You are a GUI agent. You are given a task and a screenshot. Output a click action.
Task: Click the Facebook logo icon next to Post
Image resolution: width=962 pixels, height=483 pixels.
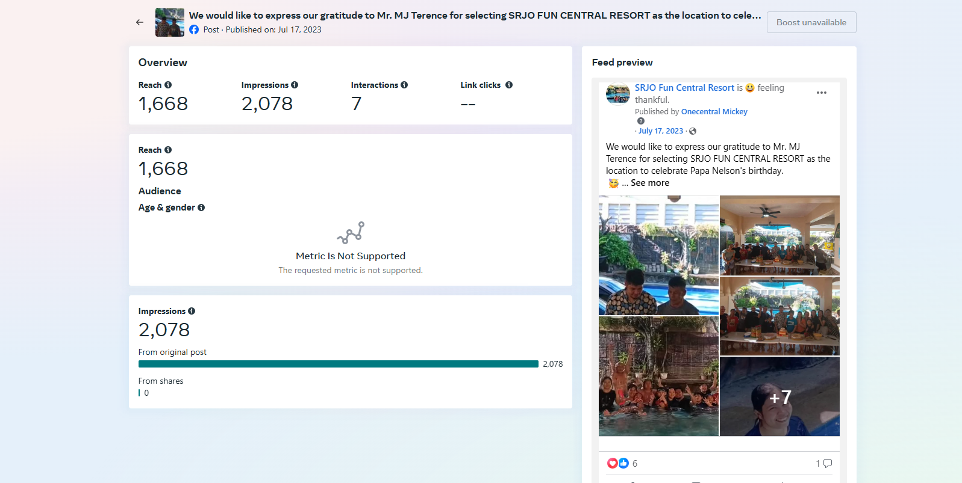click(x=194, y=29)
